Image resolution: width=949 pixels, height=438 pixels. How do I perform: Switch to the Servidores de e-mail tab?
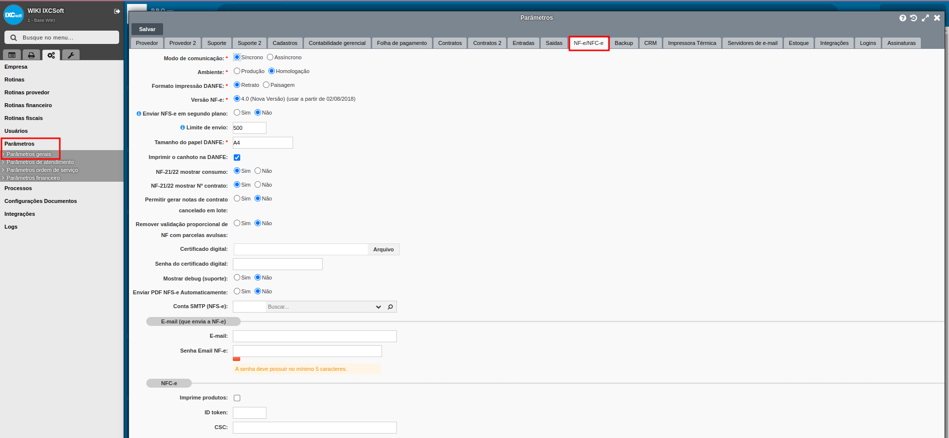pos(752,43)
